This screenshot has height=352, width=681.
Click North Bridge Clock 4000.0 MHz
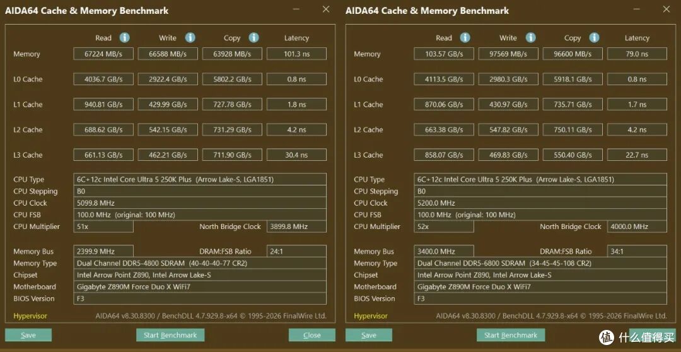point(637,226)
